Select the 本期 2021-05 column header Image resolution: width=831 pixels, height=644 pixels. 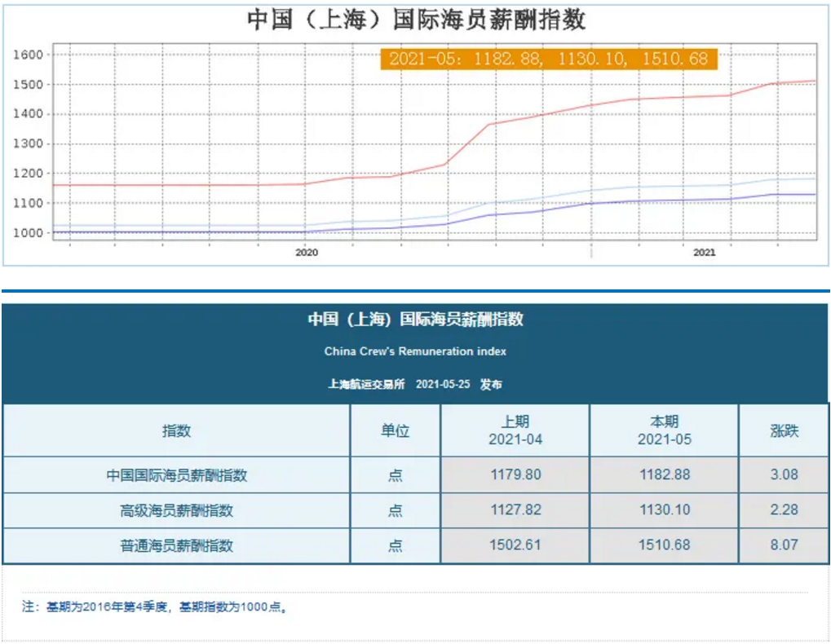coord(664,430)
